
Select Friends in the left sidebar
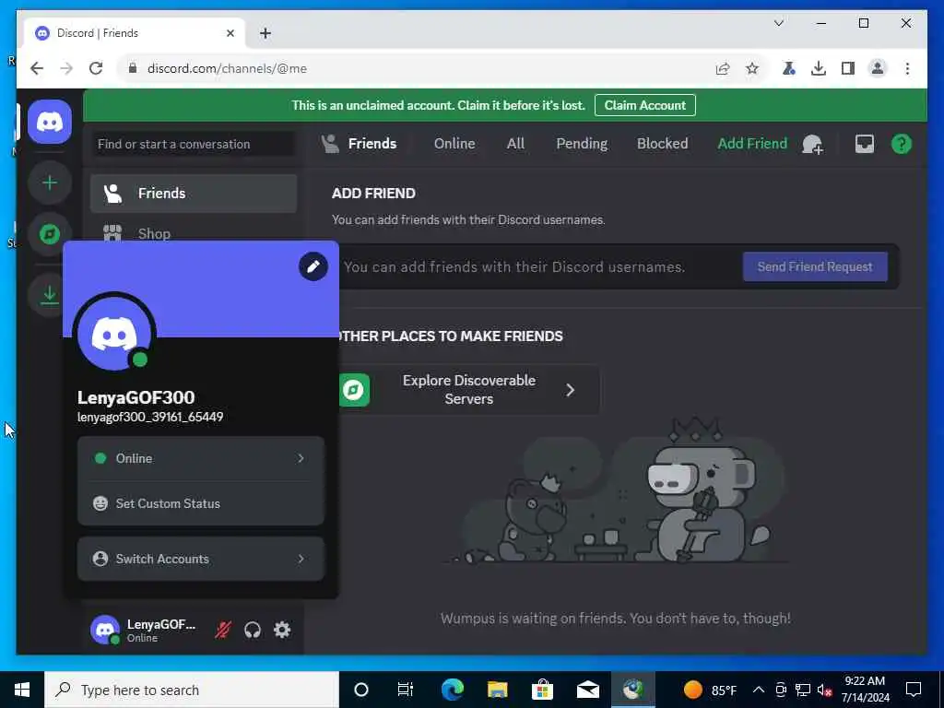[194, 194]
